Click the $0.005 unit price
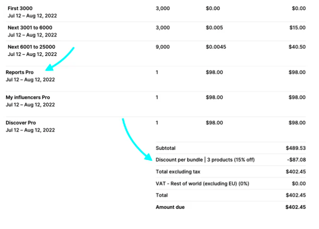319x229 pixels. (214, 27)
